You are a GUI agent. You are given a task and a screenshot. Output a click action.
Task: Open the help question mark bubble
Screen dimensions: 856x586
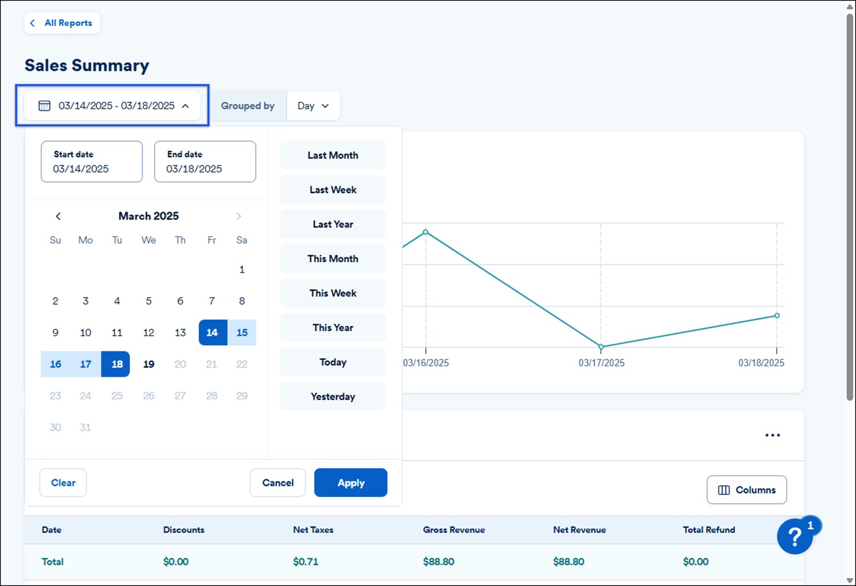point(795,536)
